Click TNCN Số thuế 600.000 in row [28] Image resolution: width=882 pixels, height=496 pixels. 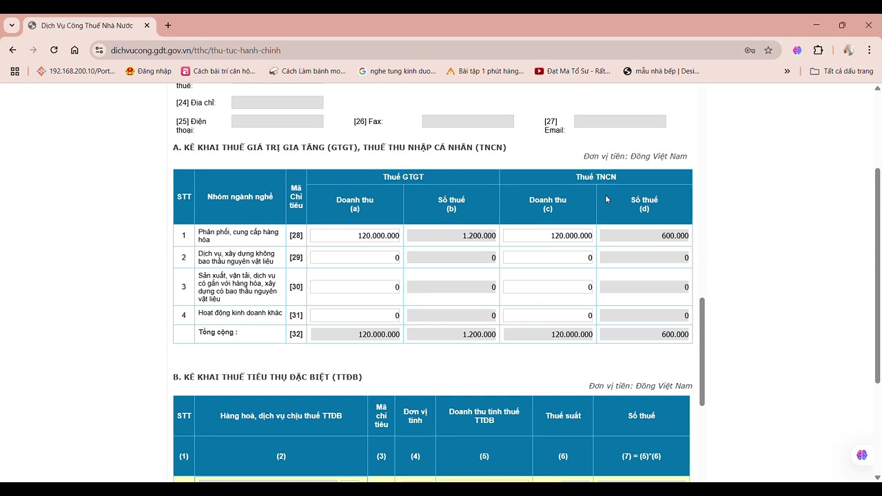(644, 236)
